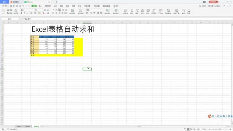Click the Conditional Formatting icon
233x131 pixels.
click(108, 10)
